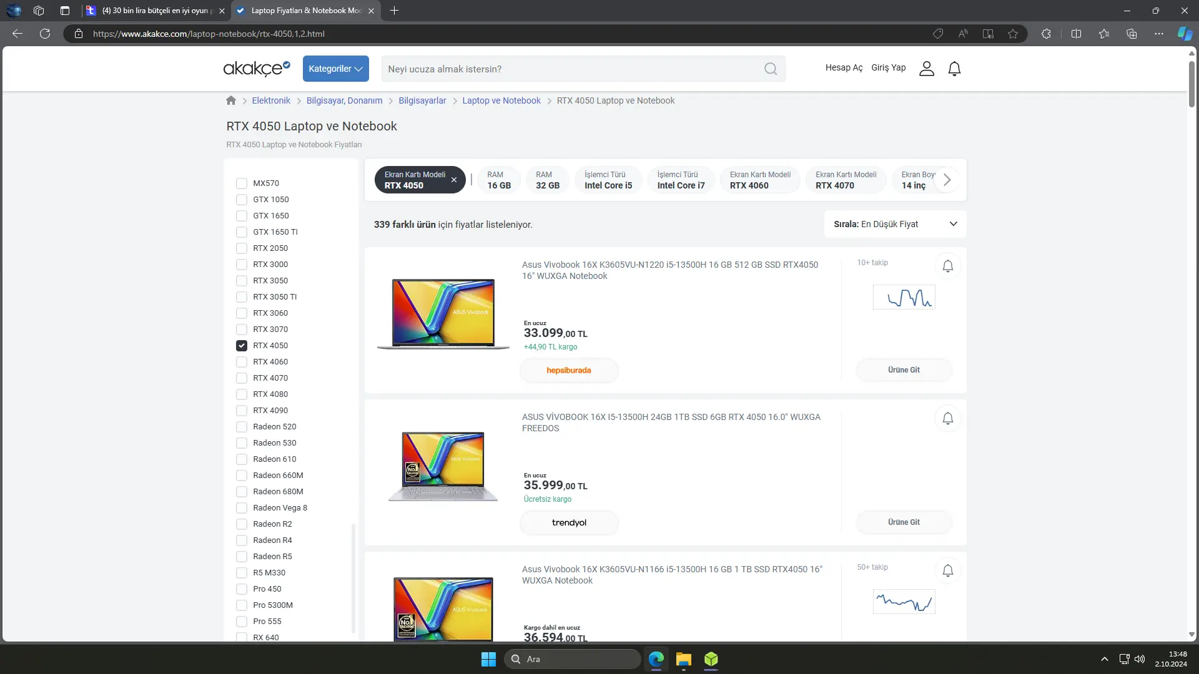Screen dimensions: 1199x674
Task: Set price alarm bell for K3605VU-N1166
Action: pyautogui.click(x=947, y=570)
